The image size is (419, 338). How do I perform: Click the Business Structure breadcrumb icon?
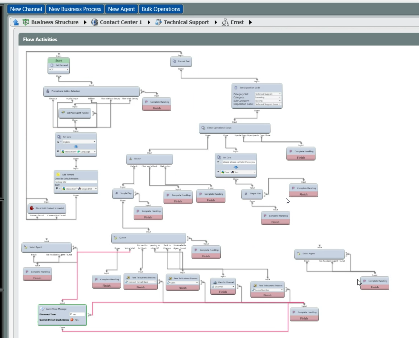coord(26,22)
